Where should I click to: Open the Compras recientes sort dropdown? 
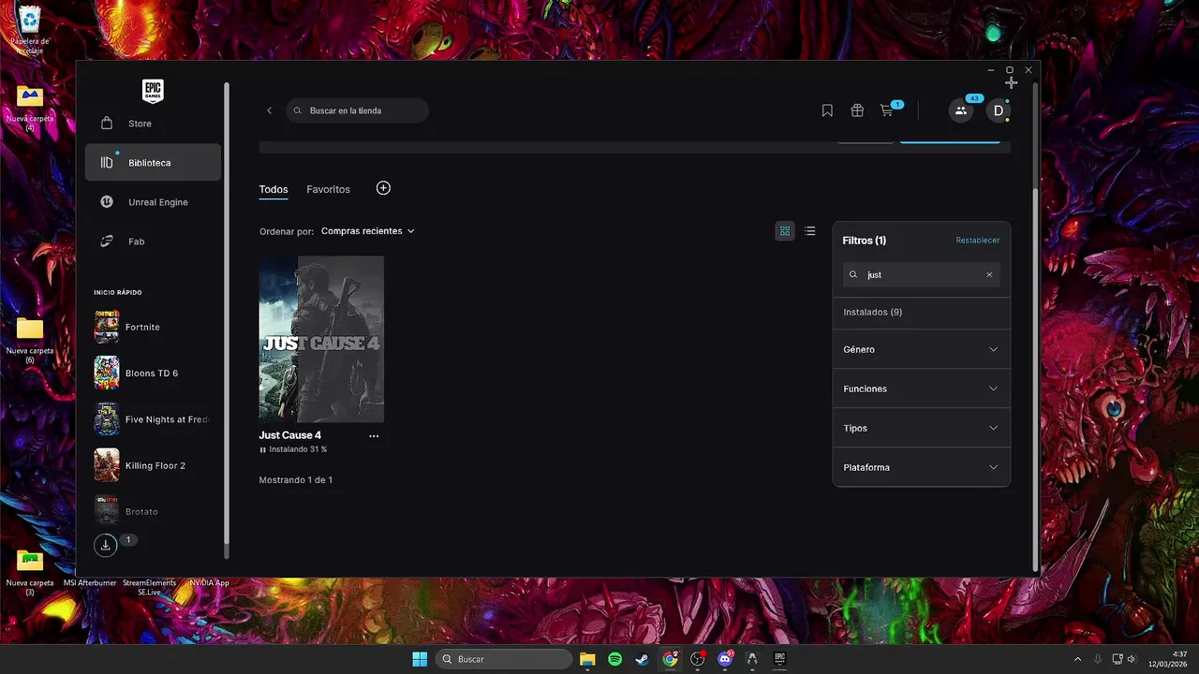[367, 231]
